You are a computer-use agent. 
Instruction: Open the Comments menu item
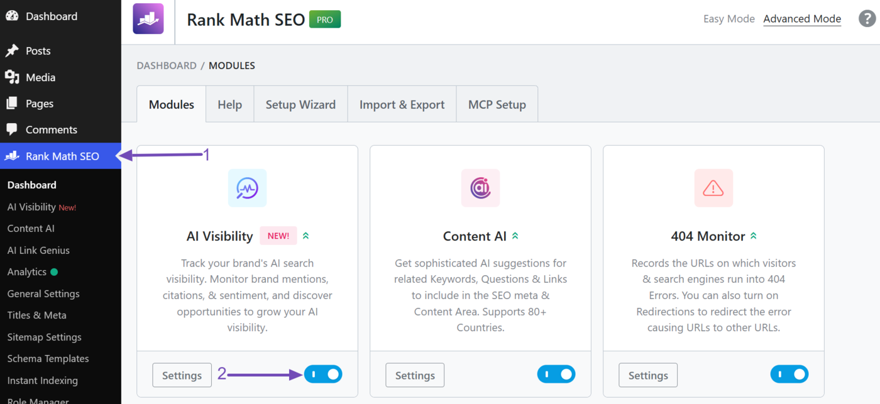pyautogui.click(x=60, y=129)
